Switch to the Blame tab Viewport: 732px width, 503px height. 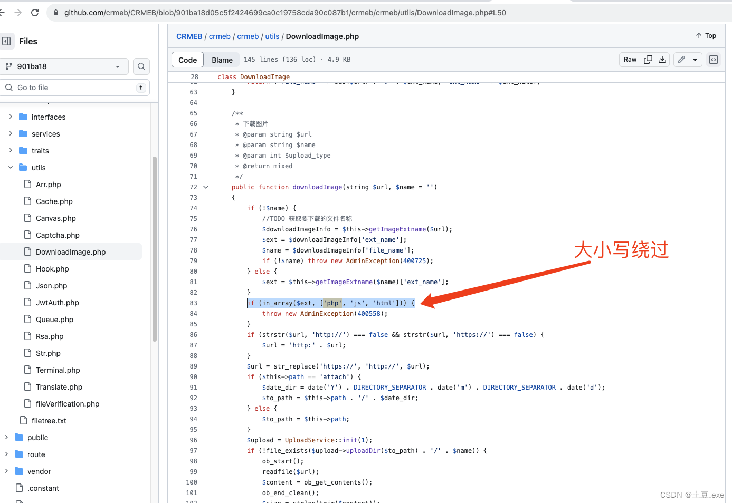(x=222, y=60)
